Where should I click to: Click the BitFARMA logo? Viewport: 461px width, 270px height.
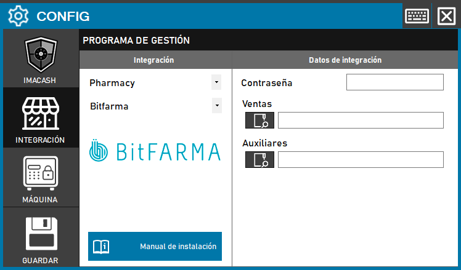pos(155,151)
